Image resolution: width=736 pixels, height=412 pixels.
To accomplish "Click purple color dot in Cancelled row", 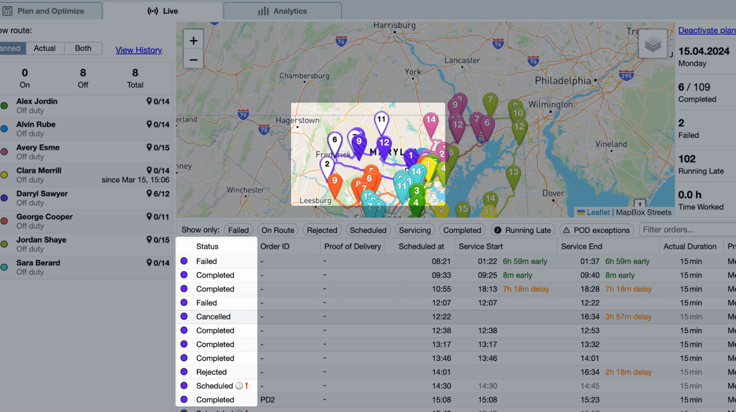I will (184, 317).
